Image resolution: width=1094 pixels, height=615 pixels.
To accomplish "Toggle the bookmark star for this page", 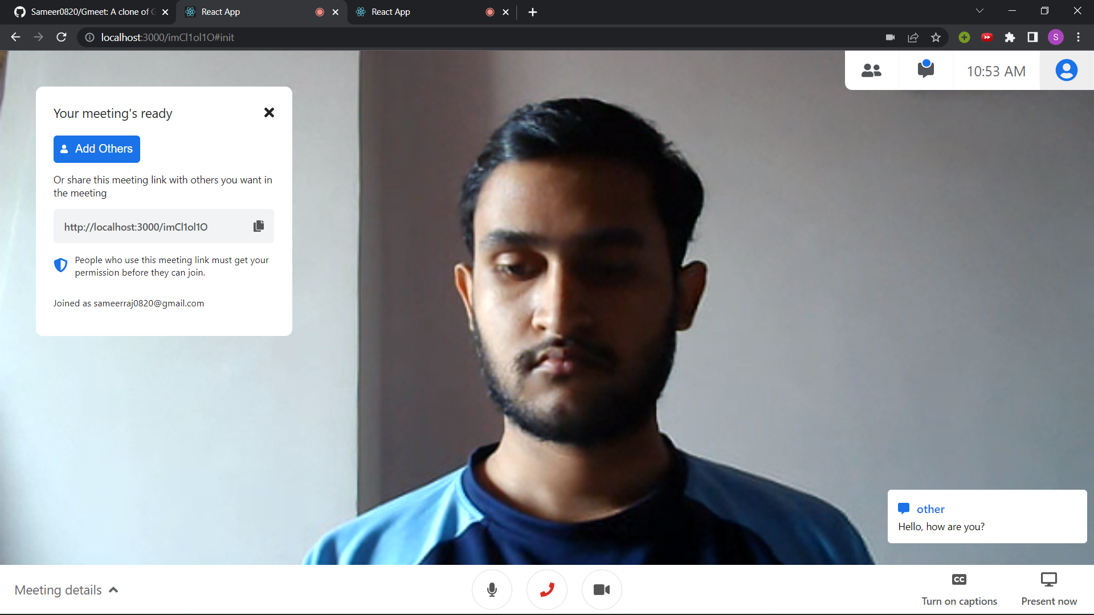I will 936,37.
